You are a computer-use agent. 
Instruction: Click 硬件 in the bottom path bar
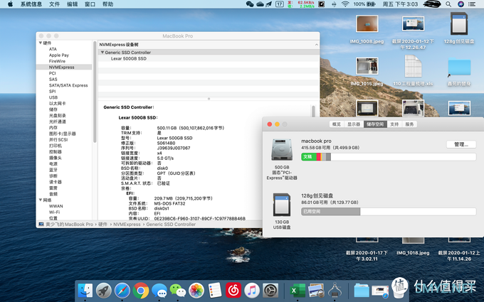102,225
